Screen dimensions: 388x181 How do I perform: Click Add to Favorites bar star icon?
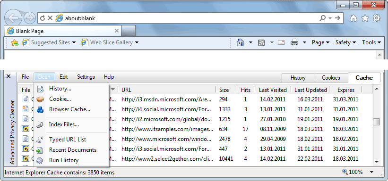pos(15,43)
